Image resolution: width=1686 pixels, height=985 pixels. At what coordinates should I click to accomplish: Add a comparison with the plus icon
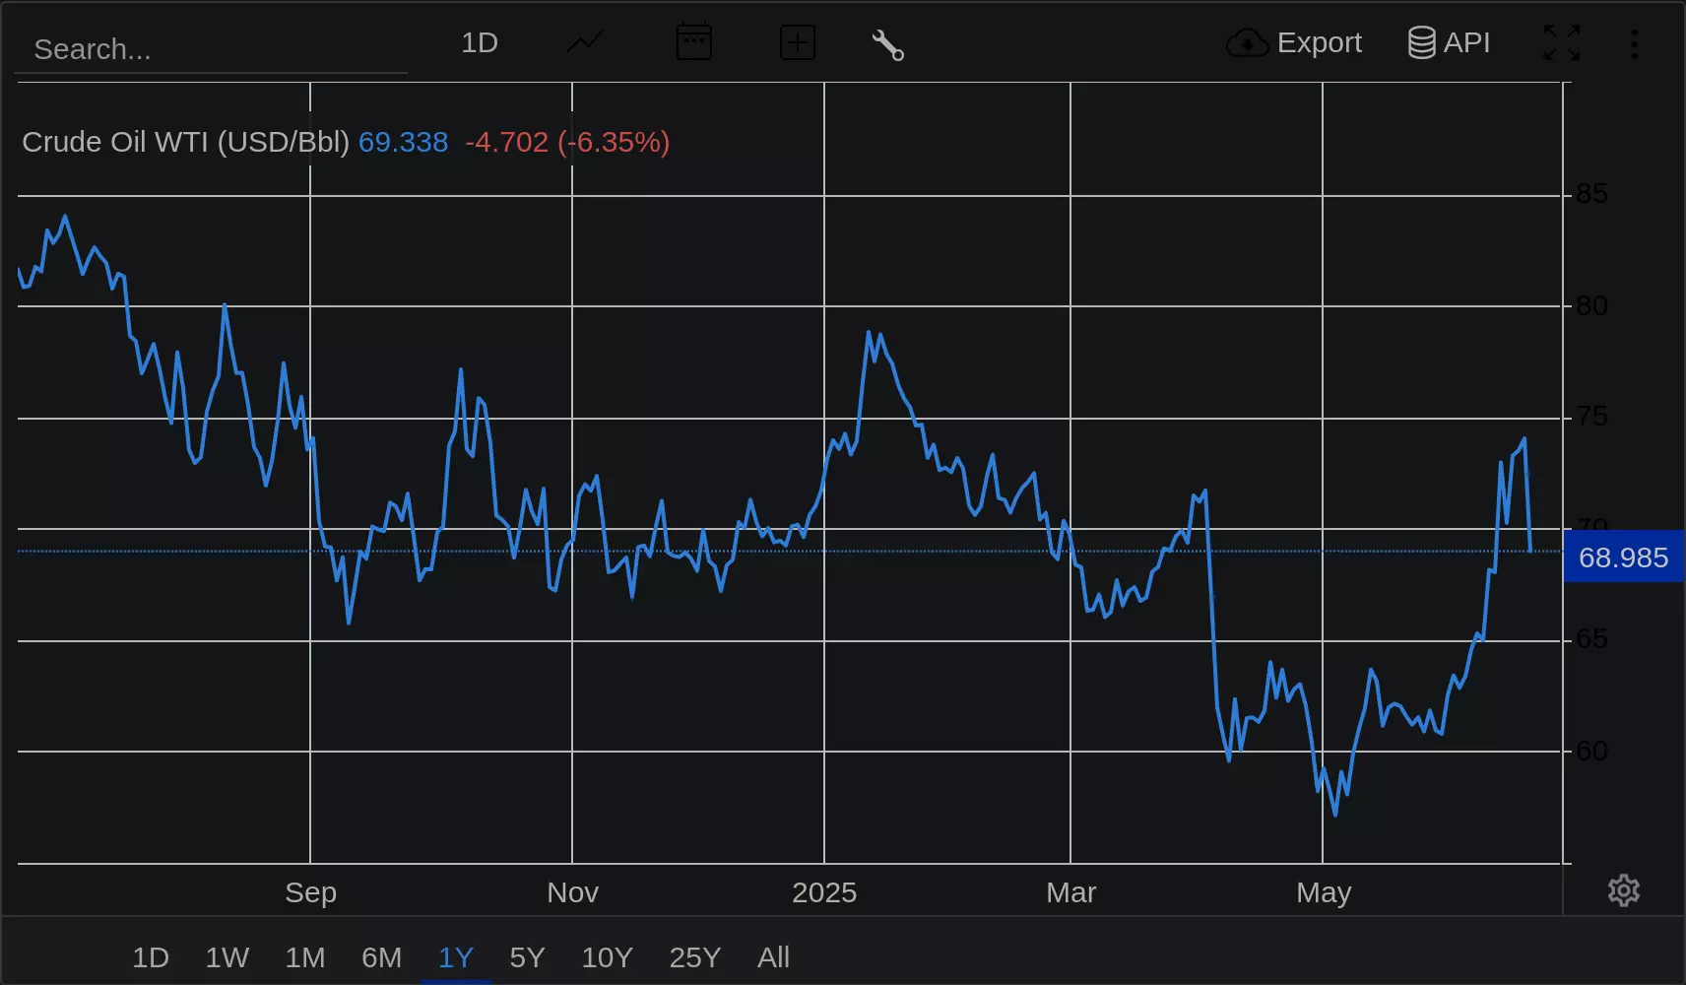click(x=797, y=42)
